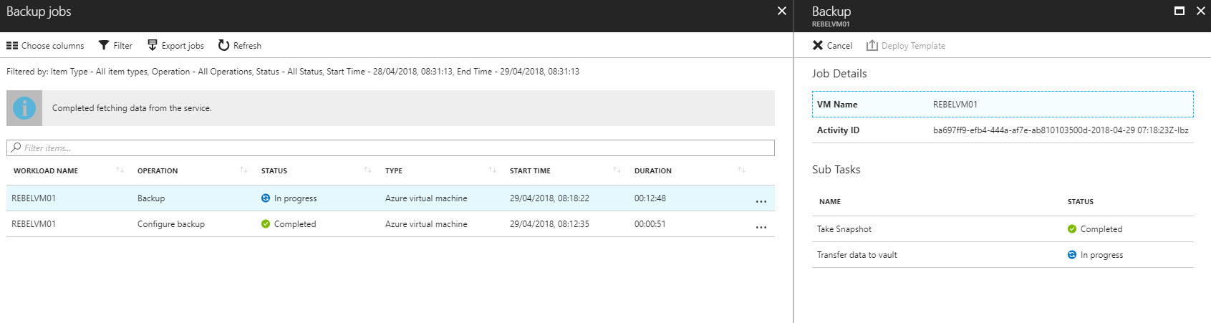The width and height of the screenshot is (1211, 323).
Task: Click the Export jobs icon
Action: tap(152, 46)
